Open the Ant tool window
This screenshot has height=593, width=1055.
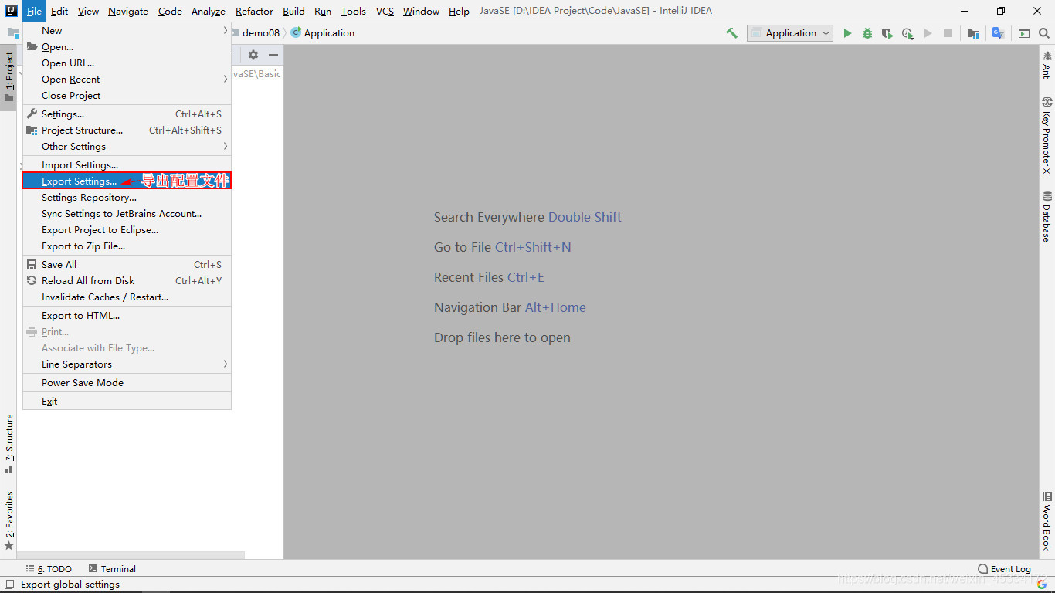coord(1047,64)
